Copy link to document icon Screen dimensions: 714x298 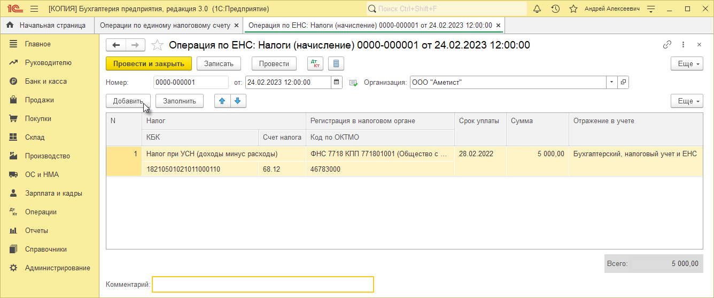pos(667,45)
